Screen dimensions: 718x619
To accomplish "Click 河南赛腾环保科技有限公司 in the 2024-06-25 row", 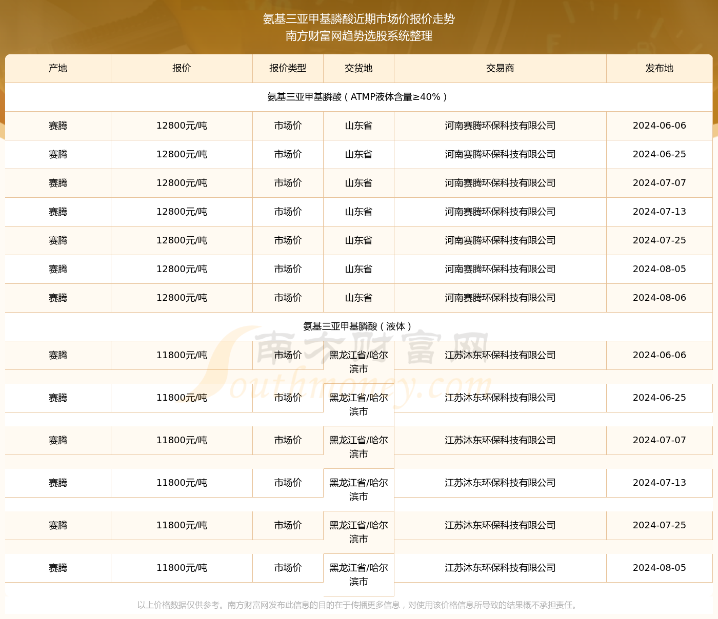I will [x=500, y=154].
